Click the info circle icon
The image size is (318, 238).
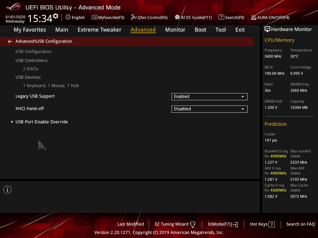tap(7, 190)
